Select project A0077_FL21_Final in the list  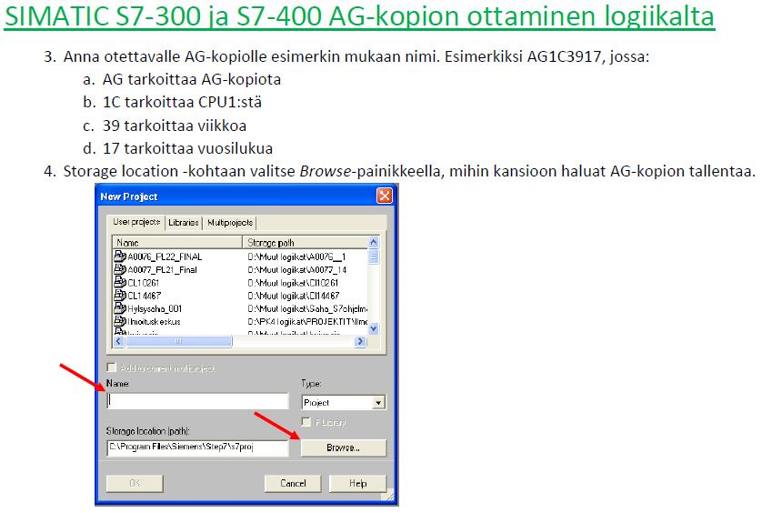tap(162, 270)
